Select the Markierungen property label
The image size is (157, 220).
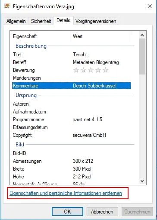[27, 78]
